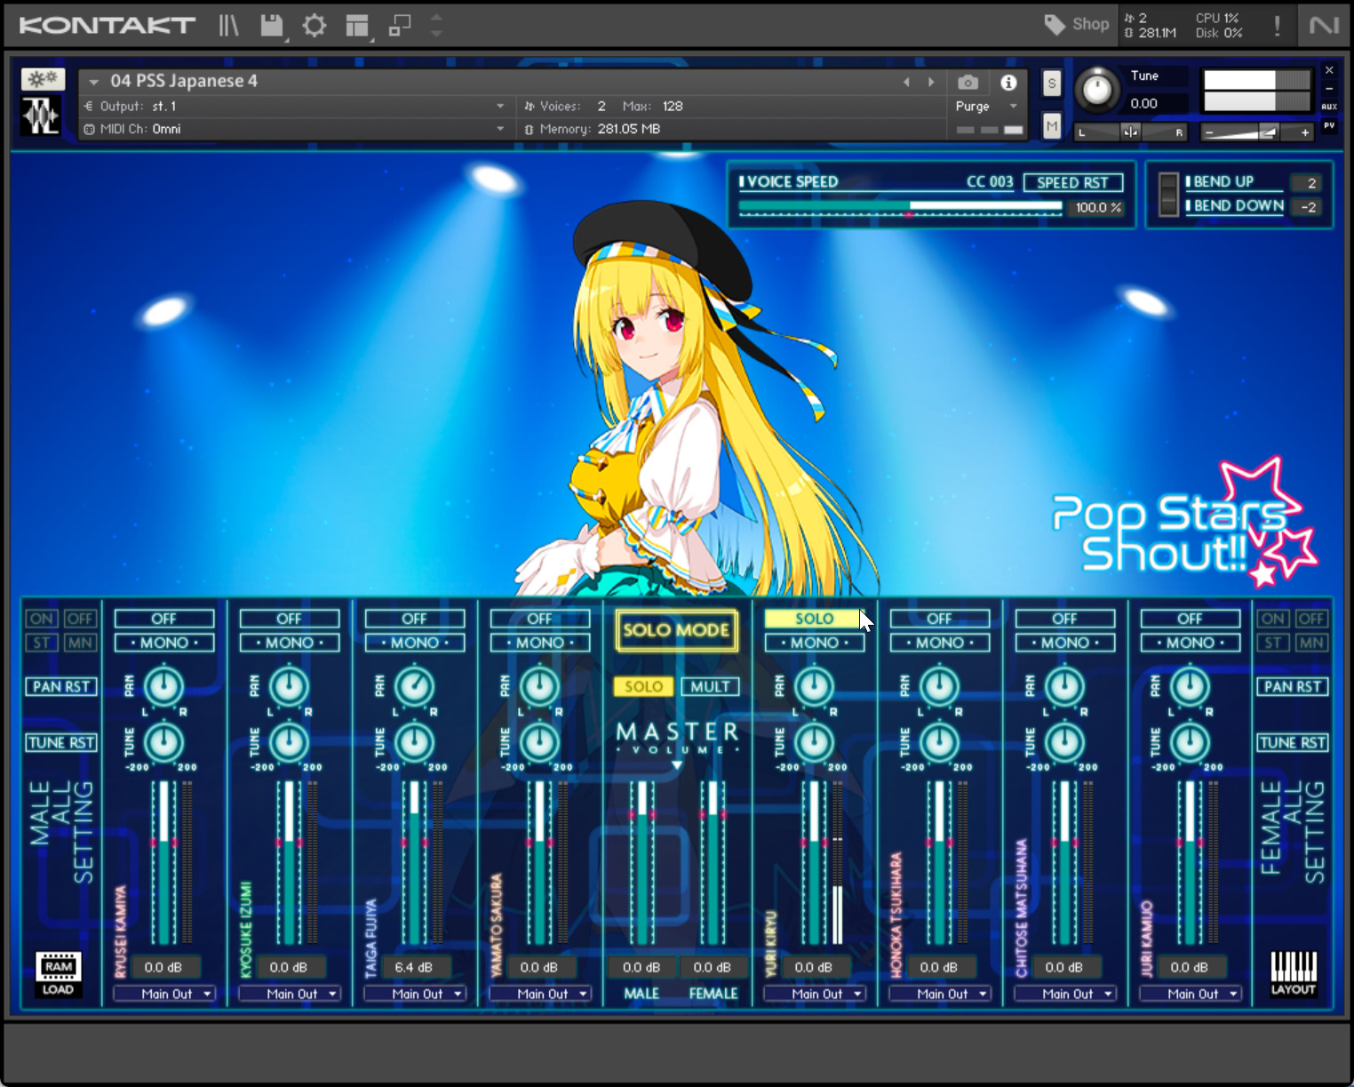This screenshot has height=1087, width=1354.
Task: Open the Purge dropdown menu
Action: 985,106
